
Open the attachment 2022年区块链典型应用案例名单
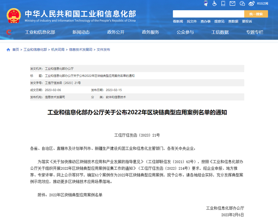(x=76, y=195)
